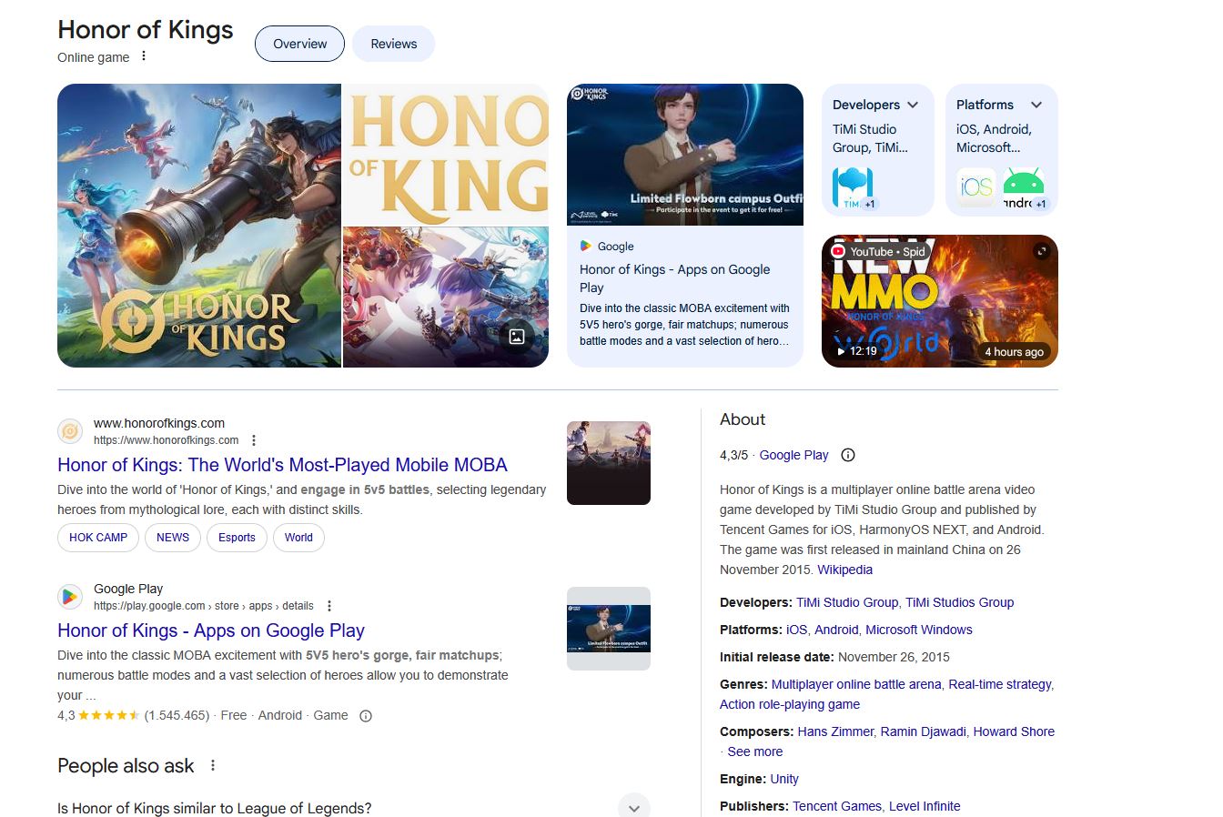Click the TiMi Studio logo icon
Screen dimensions: 1223x817
(x=853, y=187)
